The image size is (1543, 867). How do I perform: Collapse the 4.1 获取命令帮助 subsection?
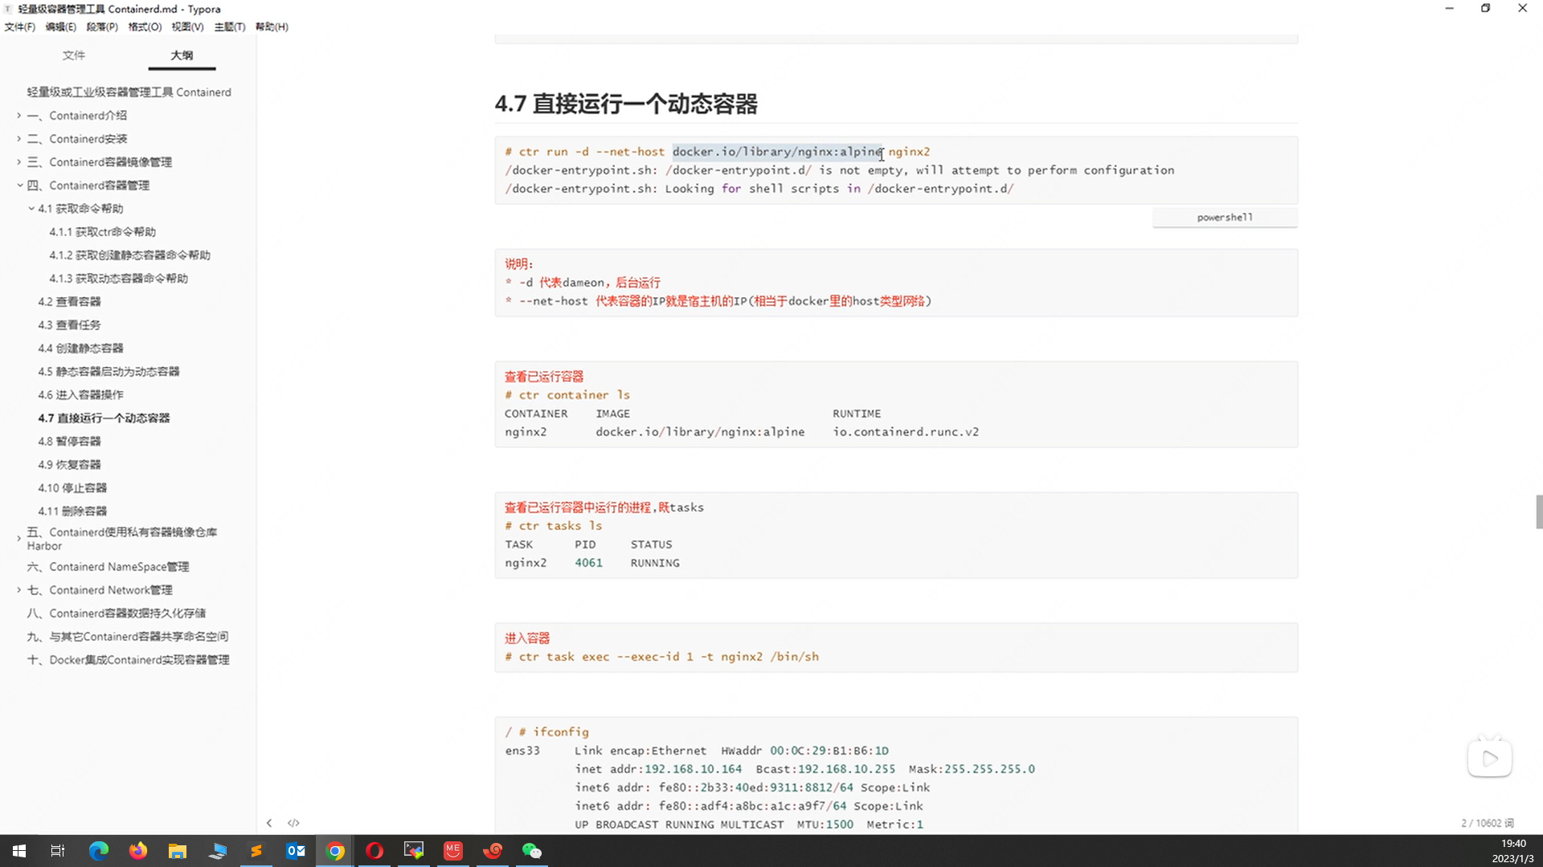pyautogui.click(x=31, y=209)
